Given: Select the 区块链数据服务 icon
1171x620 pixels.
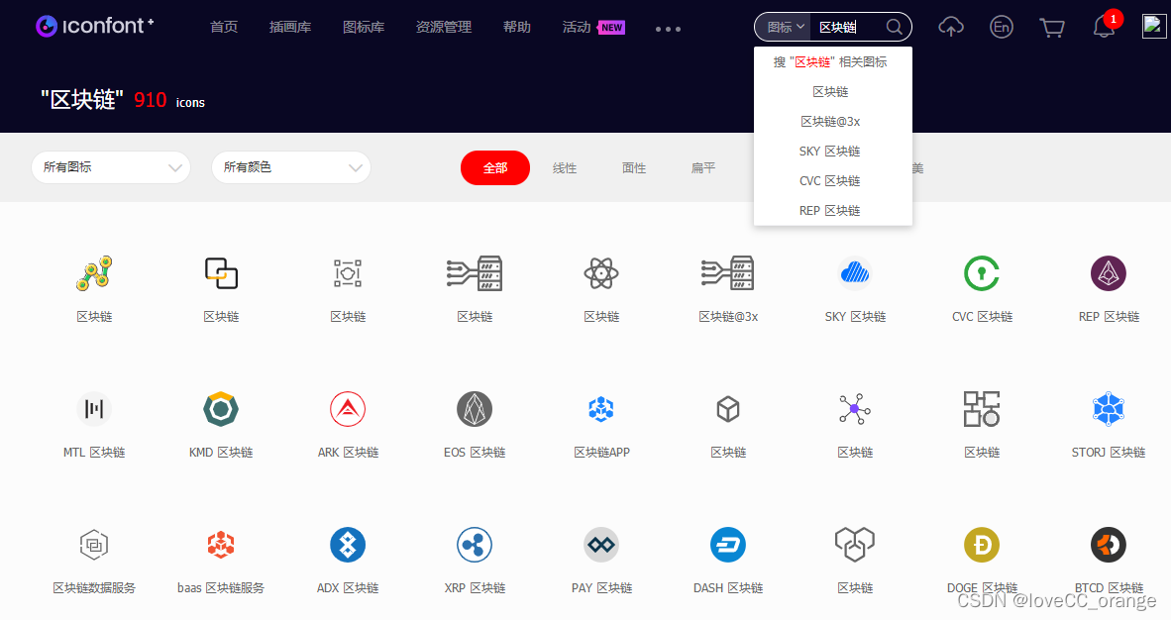Looking at the screenshot, I should coord(94,545).
